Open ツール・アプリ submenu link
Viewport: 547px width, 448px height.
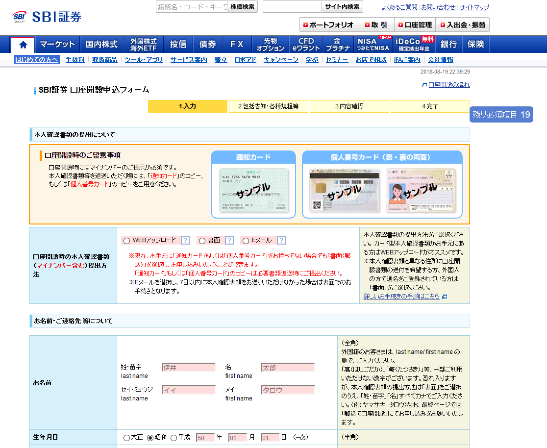144,60
